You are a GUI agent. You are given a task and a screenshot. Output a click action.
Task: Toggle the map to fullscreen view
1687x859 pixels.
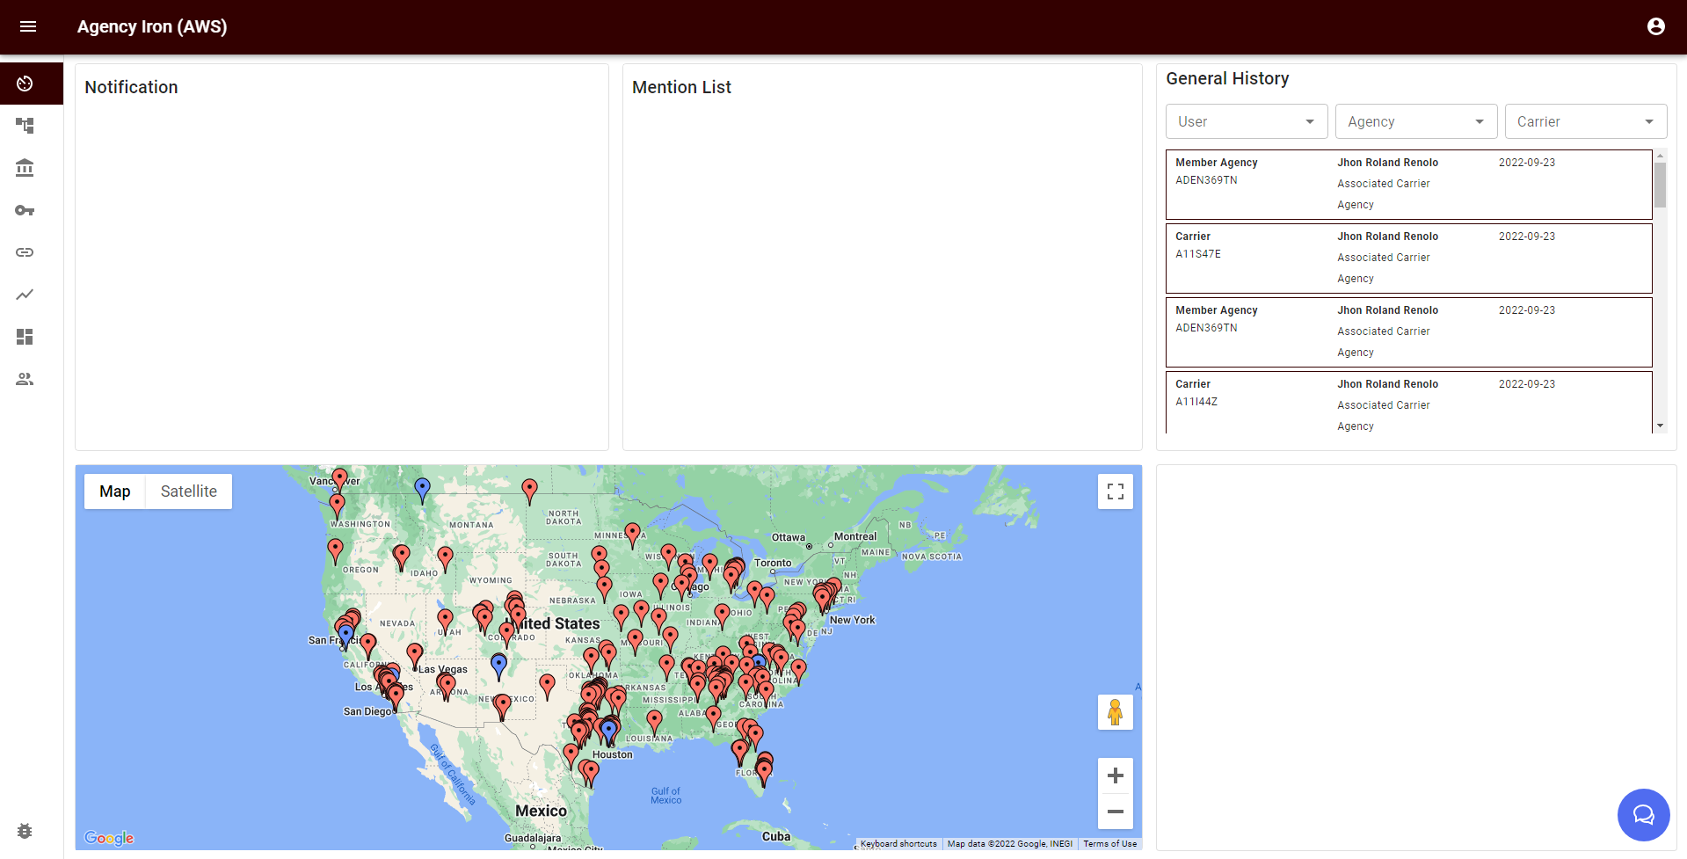(1115, 491)
